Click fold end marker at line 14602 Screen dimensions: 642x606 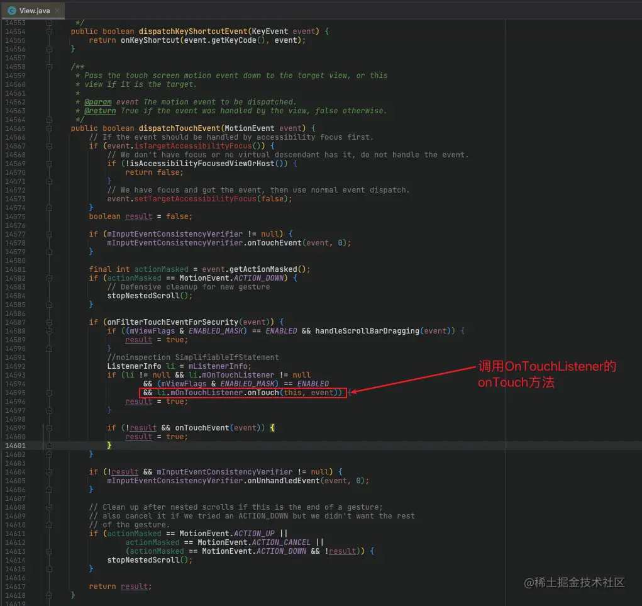pyautogui.click(x=49, y=454)
